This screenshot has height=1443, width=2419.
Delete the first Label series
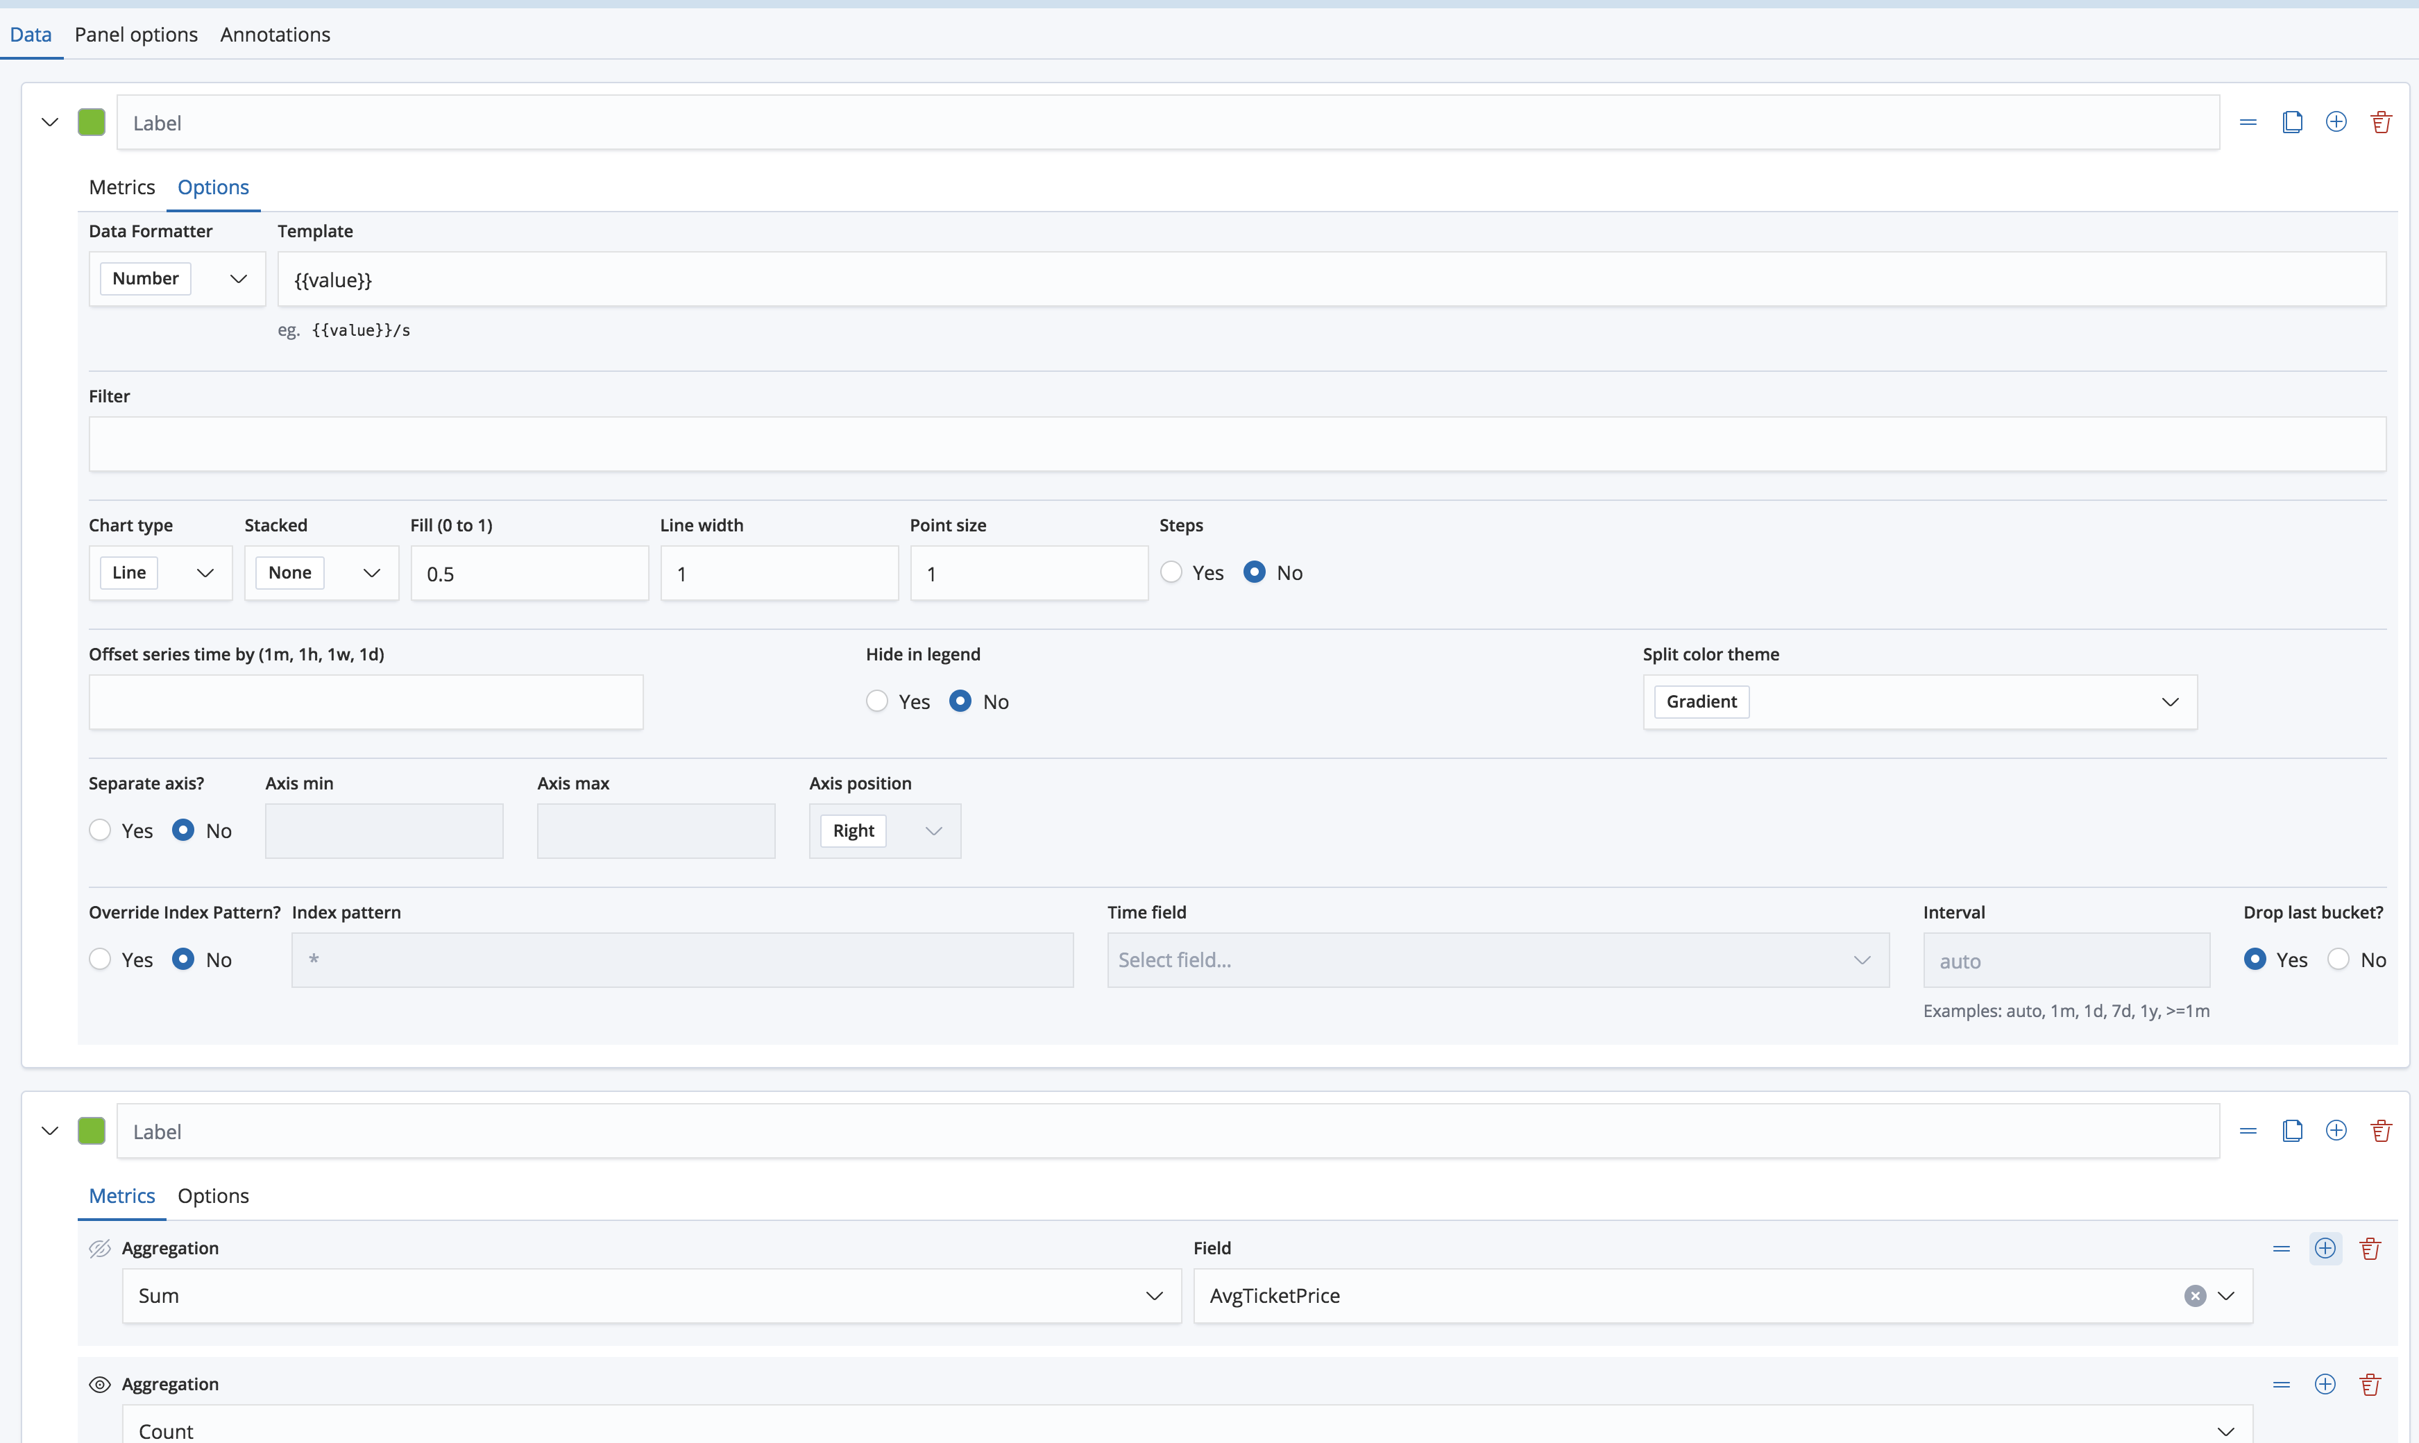click(2381, 121)
